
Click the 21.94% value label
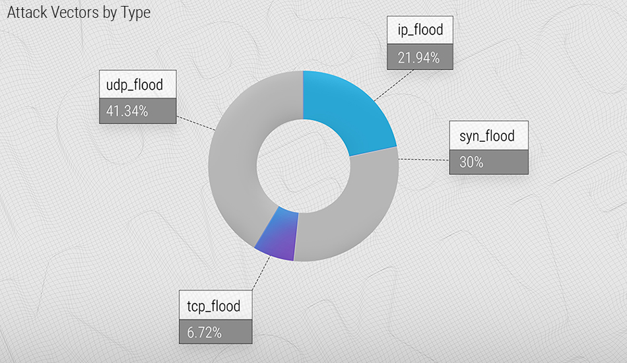[420, 57]
